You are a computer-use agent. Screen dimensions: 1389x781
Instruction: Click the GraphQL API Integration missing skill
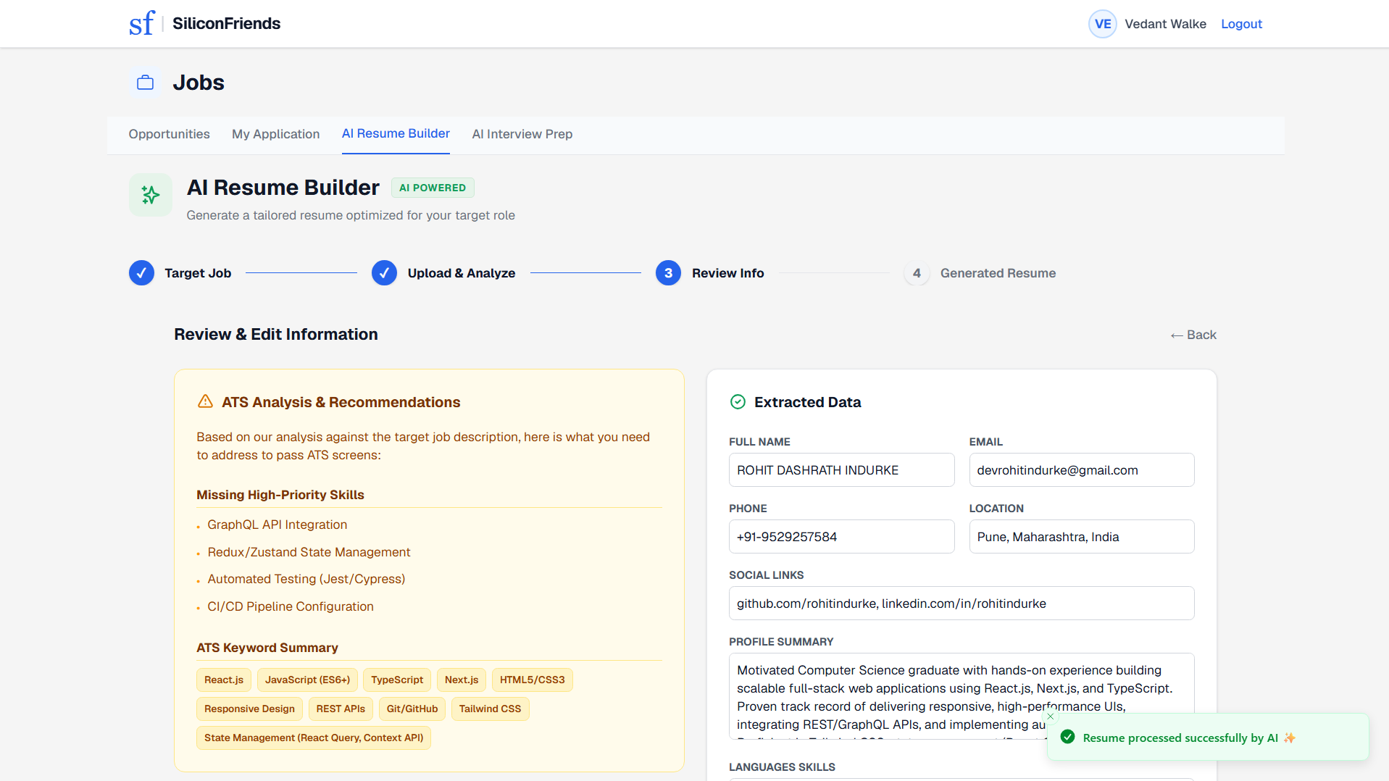(x=278, y=525)
